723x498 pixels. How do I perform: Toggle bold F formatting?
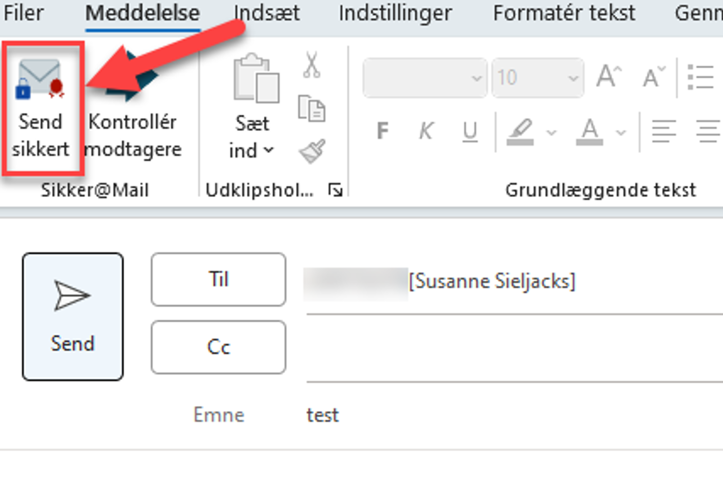click(x=383, y=131)
